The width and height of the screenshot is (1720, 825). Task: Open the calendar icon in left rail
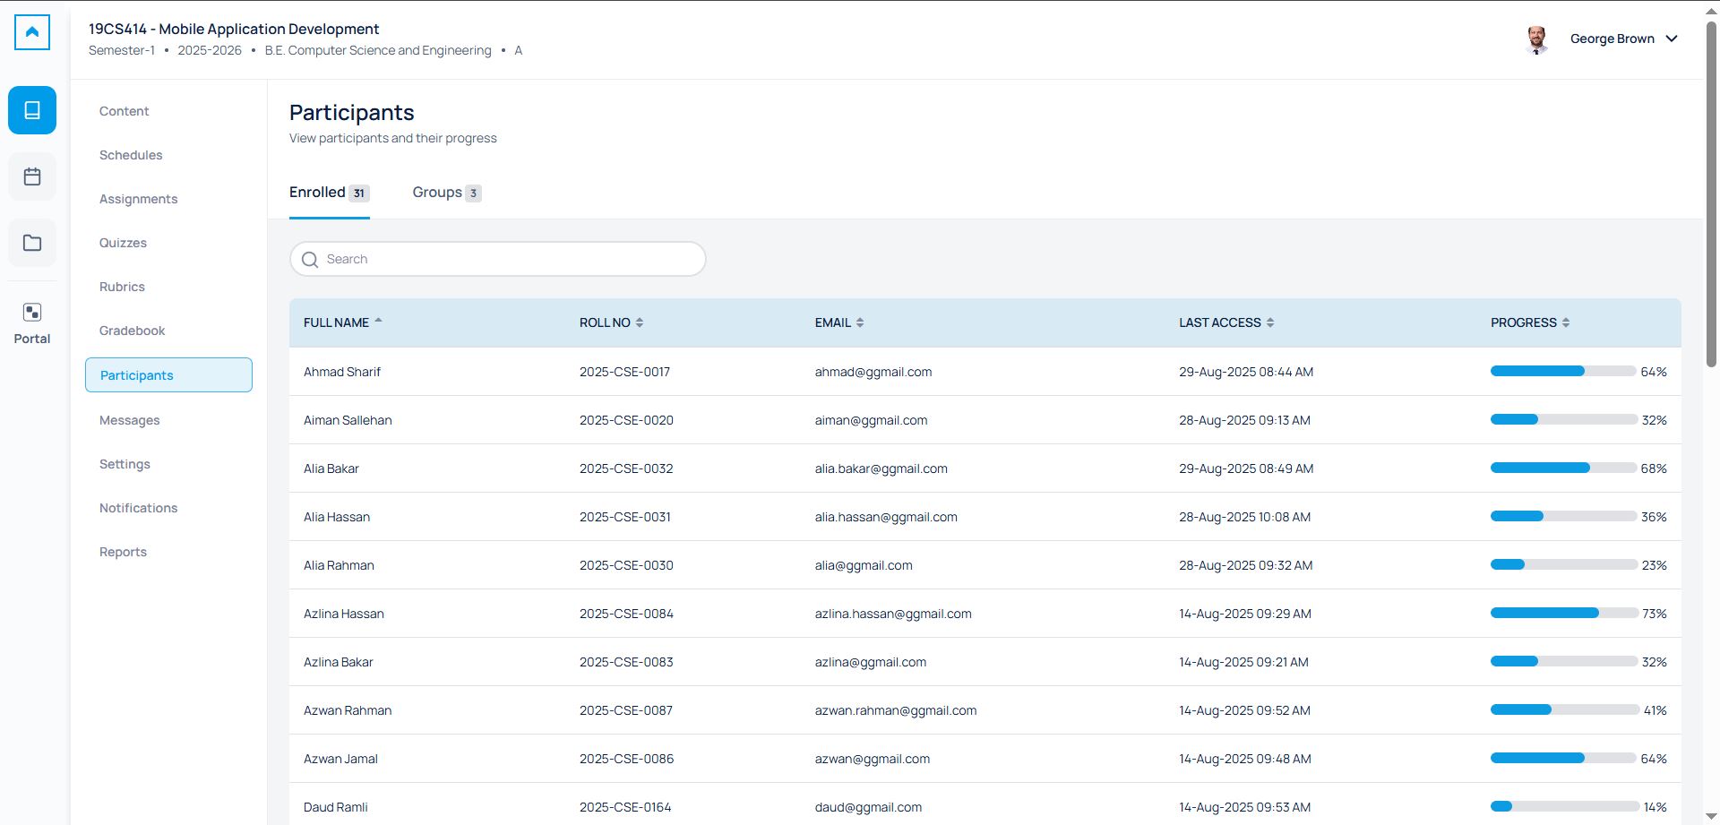(x=32, y=176)
